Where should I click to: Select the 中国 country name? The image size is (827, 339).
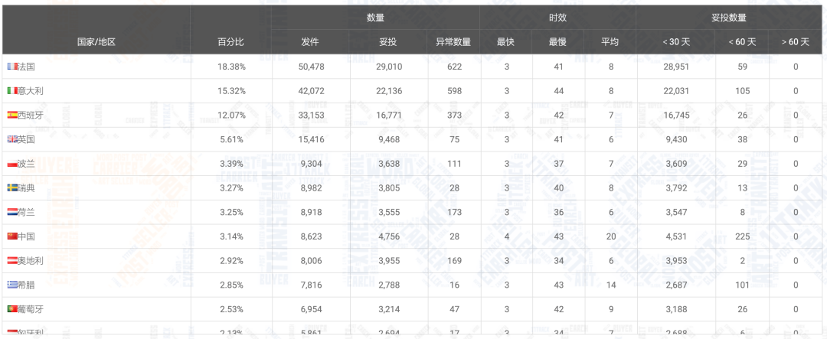click(26, 236)
